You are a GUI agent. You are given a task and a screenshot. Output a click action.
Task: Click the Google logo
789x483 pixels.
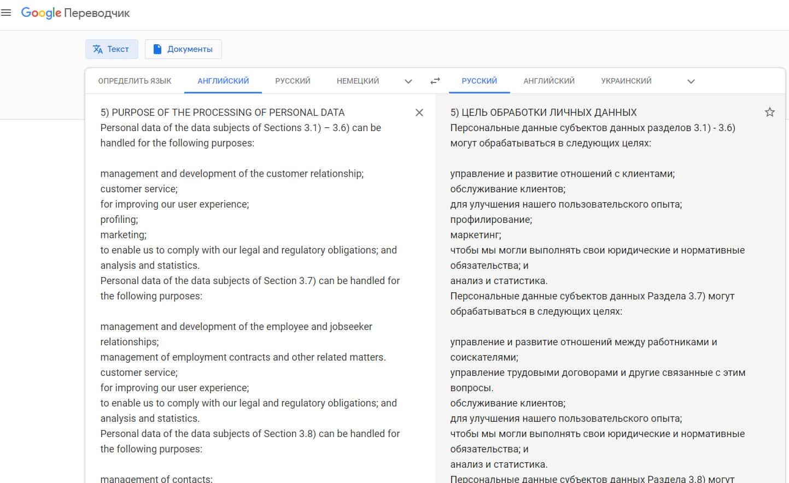coord(41,13)
